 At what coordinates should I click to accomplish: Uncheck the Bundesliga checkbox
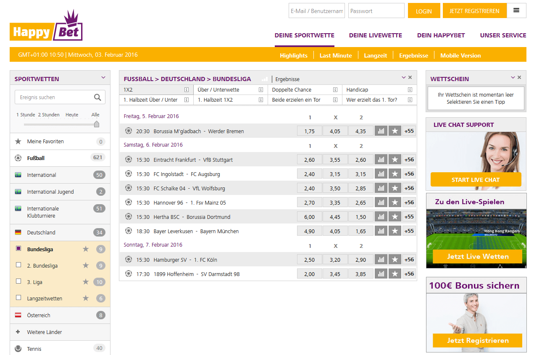[x=18, y=249]
